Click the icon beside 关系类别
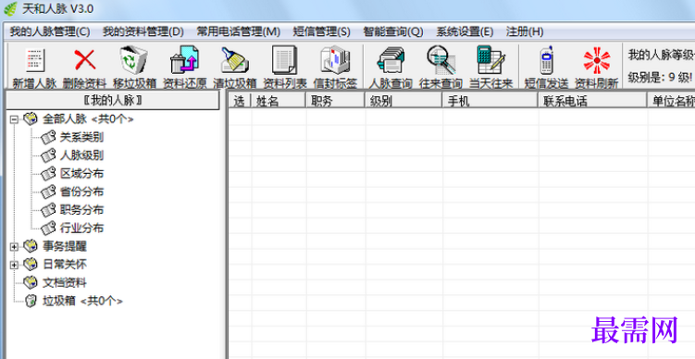The image size is (695, 359). click(x=48, y=137)
